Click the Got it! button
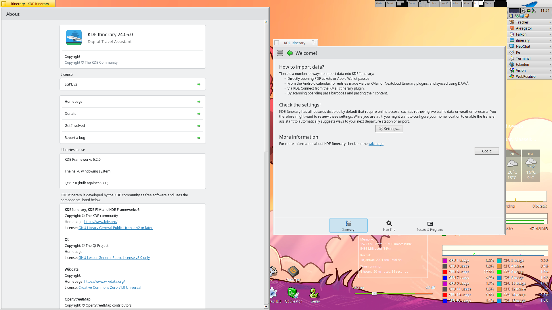 pyautogui.click(x=486, y=151)
